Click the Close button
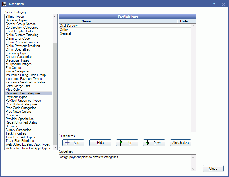 [x=213, y=169]
